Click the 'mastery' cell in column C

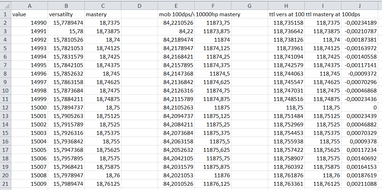coord(103,14)
